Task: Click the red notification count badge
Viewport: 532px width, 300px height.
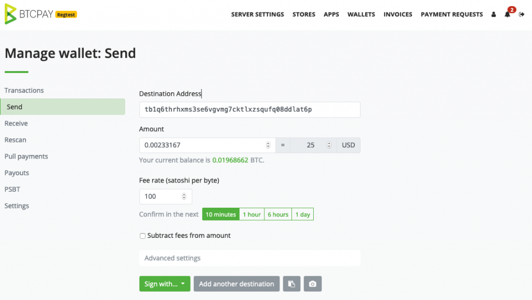Action: click(x=512, y=10)
